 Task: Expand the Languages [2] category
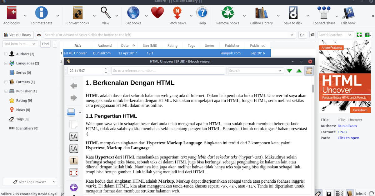point(6,63)
